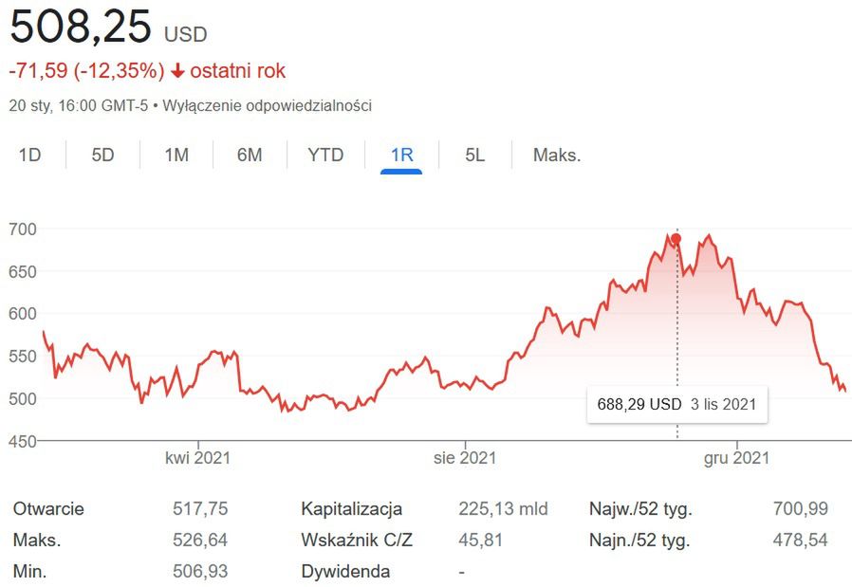This screenshot has width=852, height=587.
Task: Switch to the 1D time range tab
Action: [30, 155]
